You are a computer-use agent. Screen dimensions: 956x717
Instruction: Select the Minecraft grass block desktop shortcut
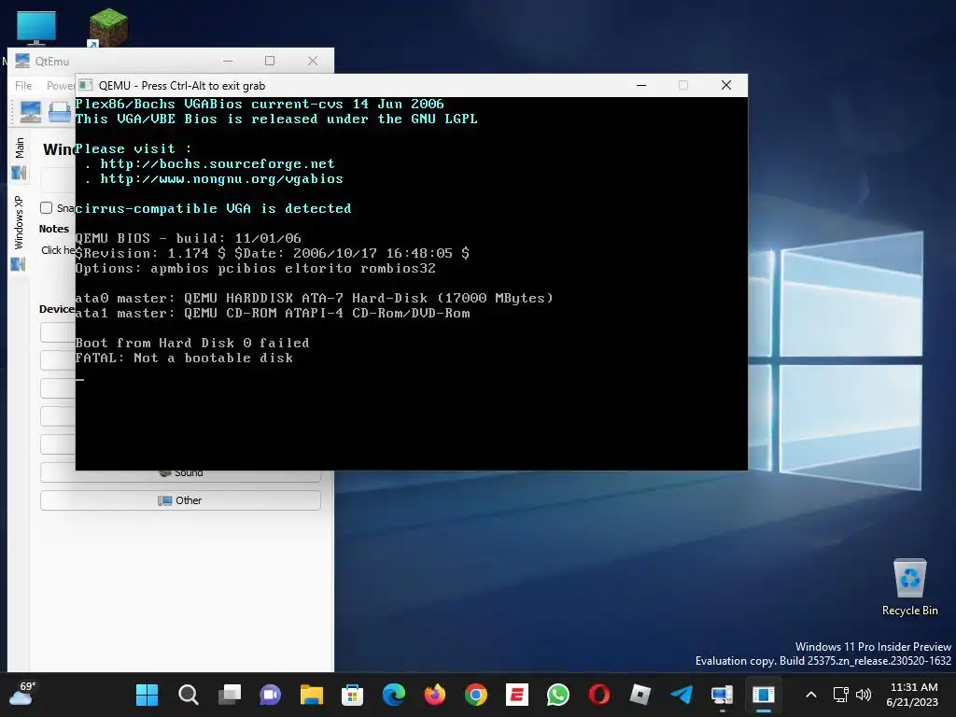tap(108, 28)
